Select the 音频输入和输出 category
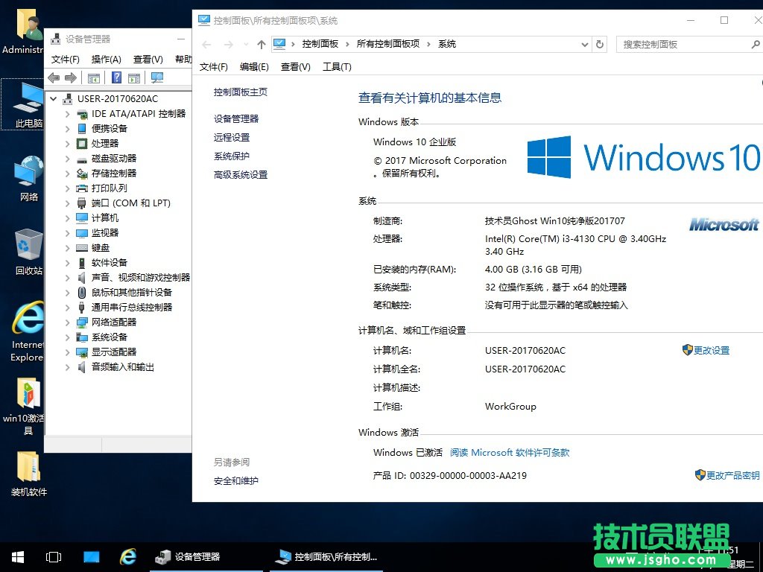This screenshot has width=763, height=572. point(123,367)
